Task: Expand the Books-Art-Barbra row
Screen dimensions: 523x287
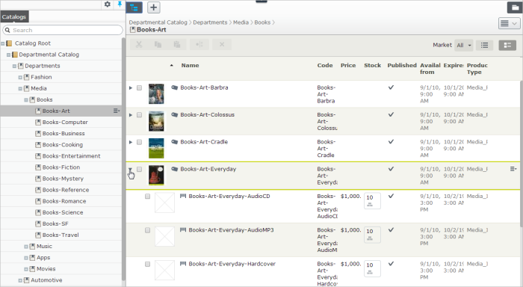Action: coord(131,87)
